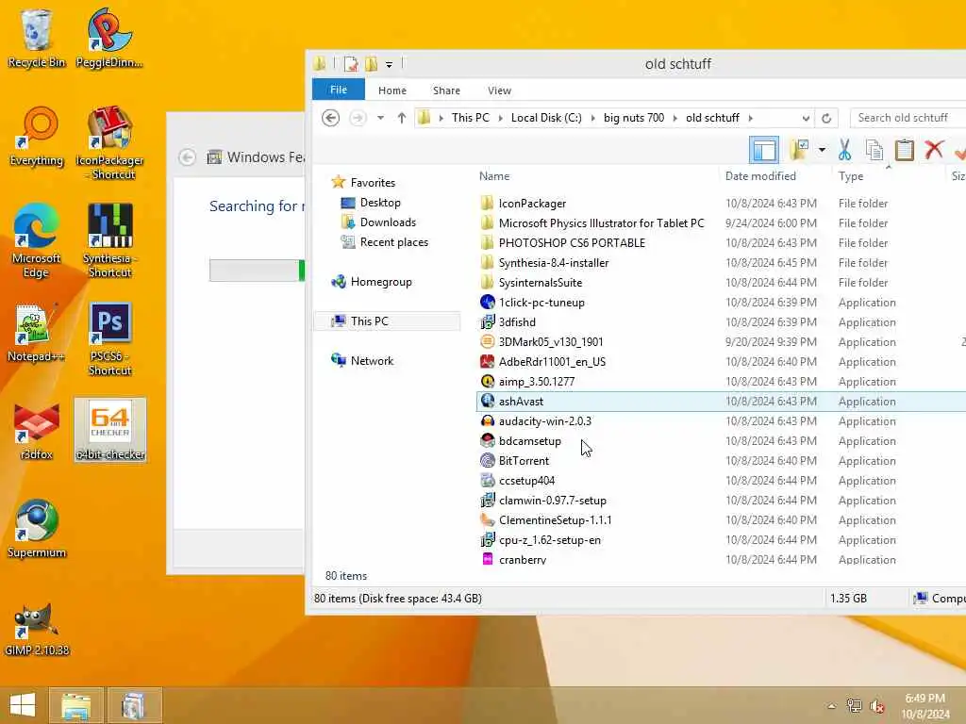Screen dimensions: 966x724
Task: Switch to the Share ribbon tab
Action: (446, 90)
